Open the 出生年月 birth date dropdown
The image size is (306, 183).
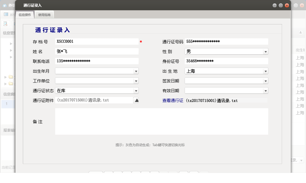[136, 71]
